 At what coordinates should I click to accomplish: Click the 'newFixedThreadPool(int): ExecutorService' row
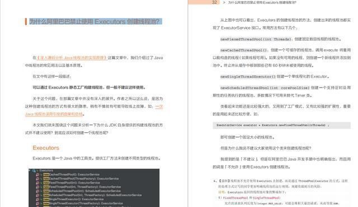click(x=72, y=183)
